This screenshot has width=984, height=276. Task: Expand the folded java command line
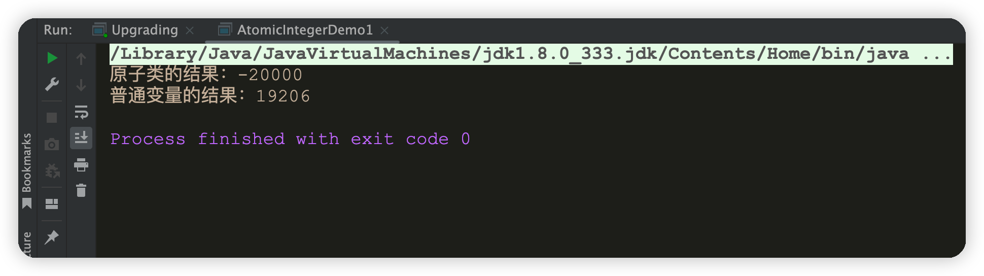pos(936,54)
